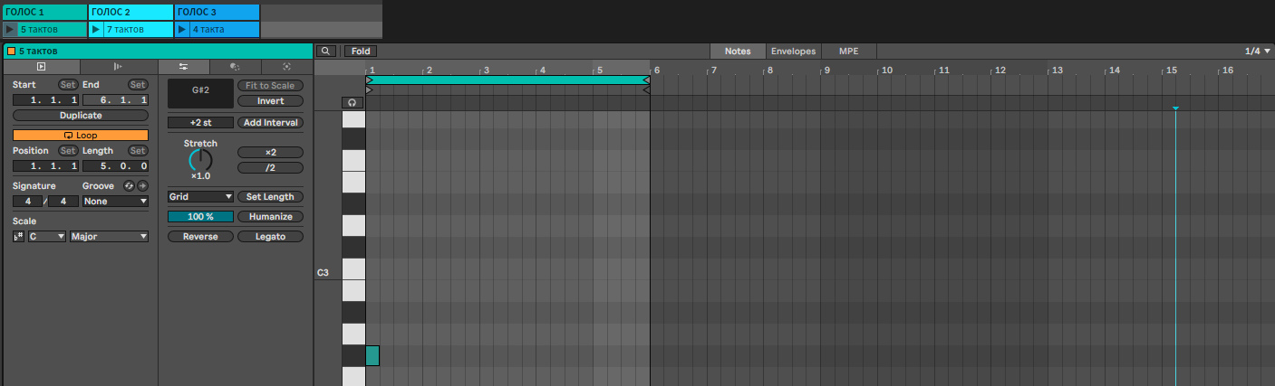This screenshot has width=1275, height=386.
Task: Click the /2 halve tempo button
Action: click(270, 167)
